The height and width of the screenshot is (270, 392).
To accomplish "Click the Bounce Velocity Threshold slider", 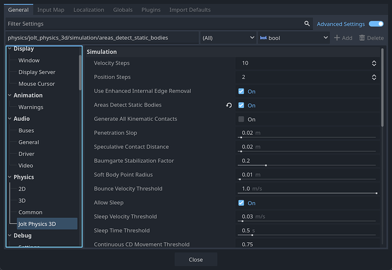I will (x=307, y=193).
